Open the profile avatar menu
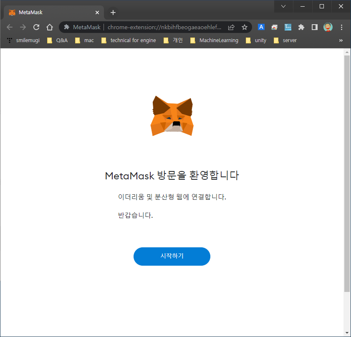 [x=328, y=27]
